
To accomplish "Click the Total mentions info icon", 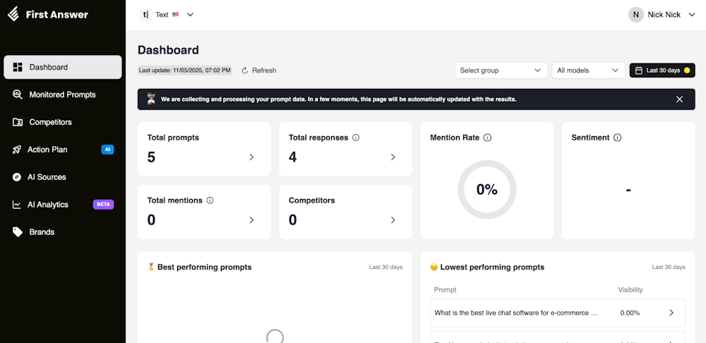I will (210, 200).
